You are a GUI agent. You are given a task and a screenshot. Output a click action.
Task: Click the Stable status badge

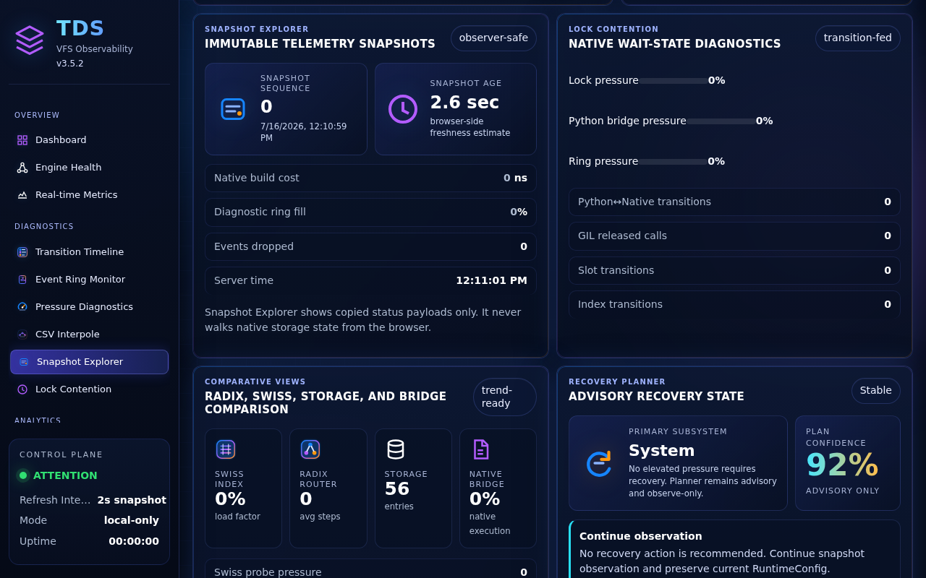pyautogui.click(x=875, y=391)
